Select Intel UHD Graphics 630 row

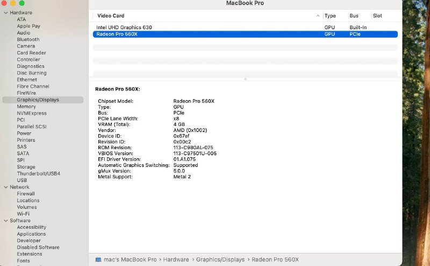coord(245,27)
